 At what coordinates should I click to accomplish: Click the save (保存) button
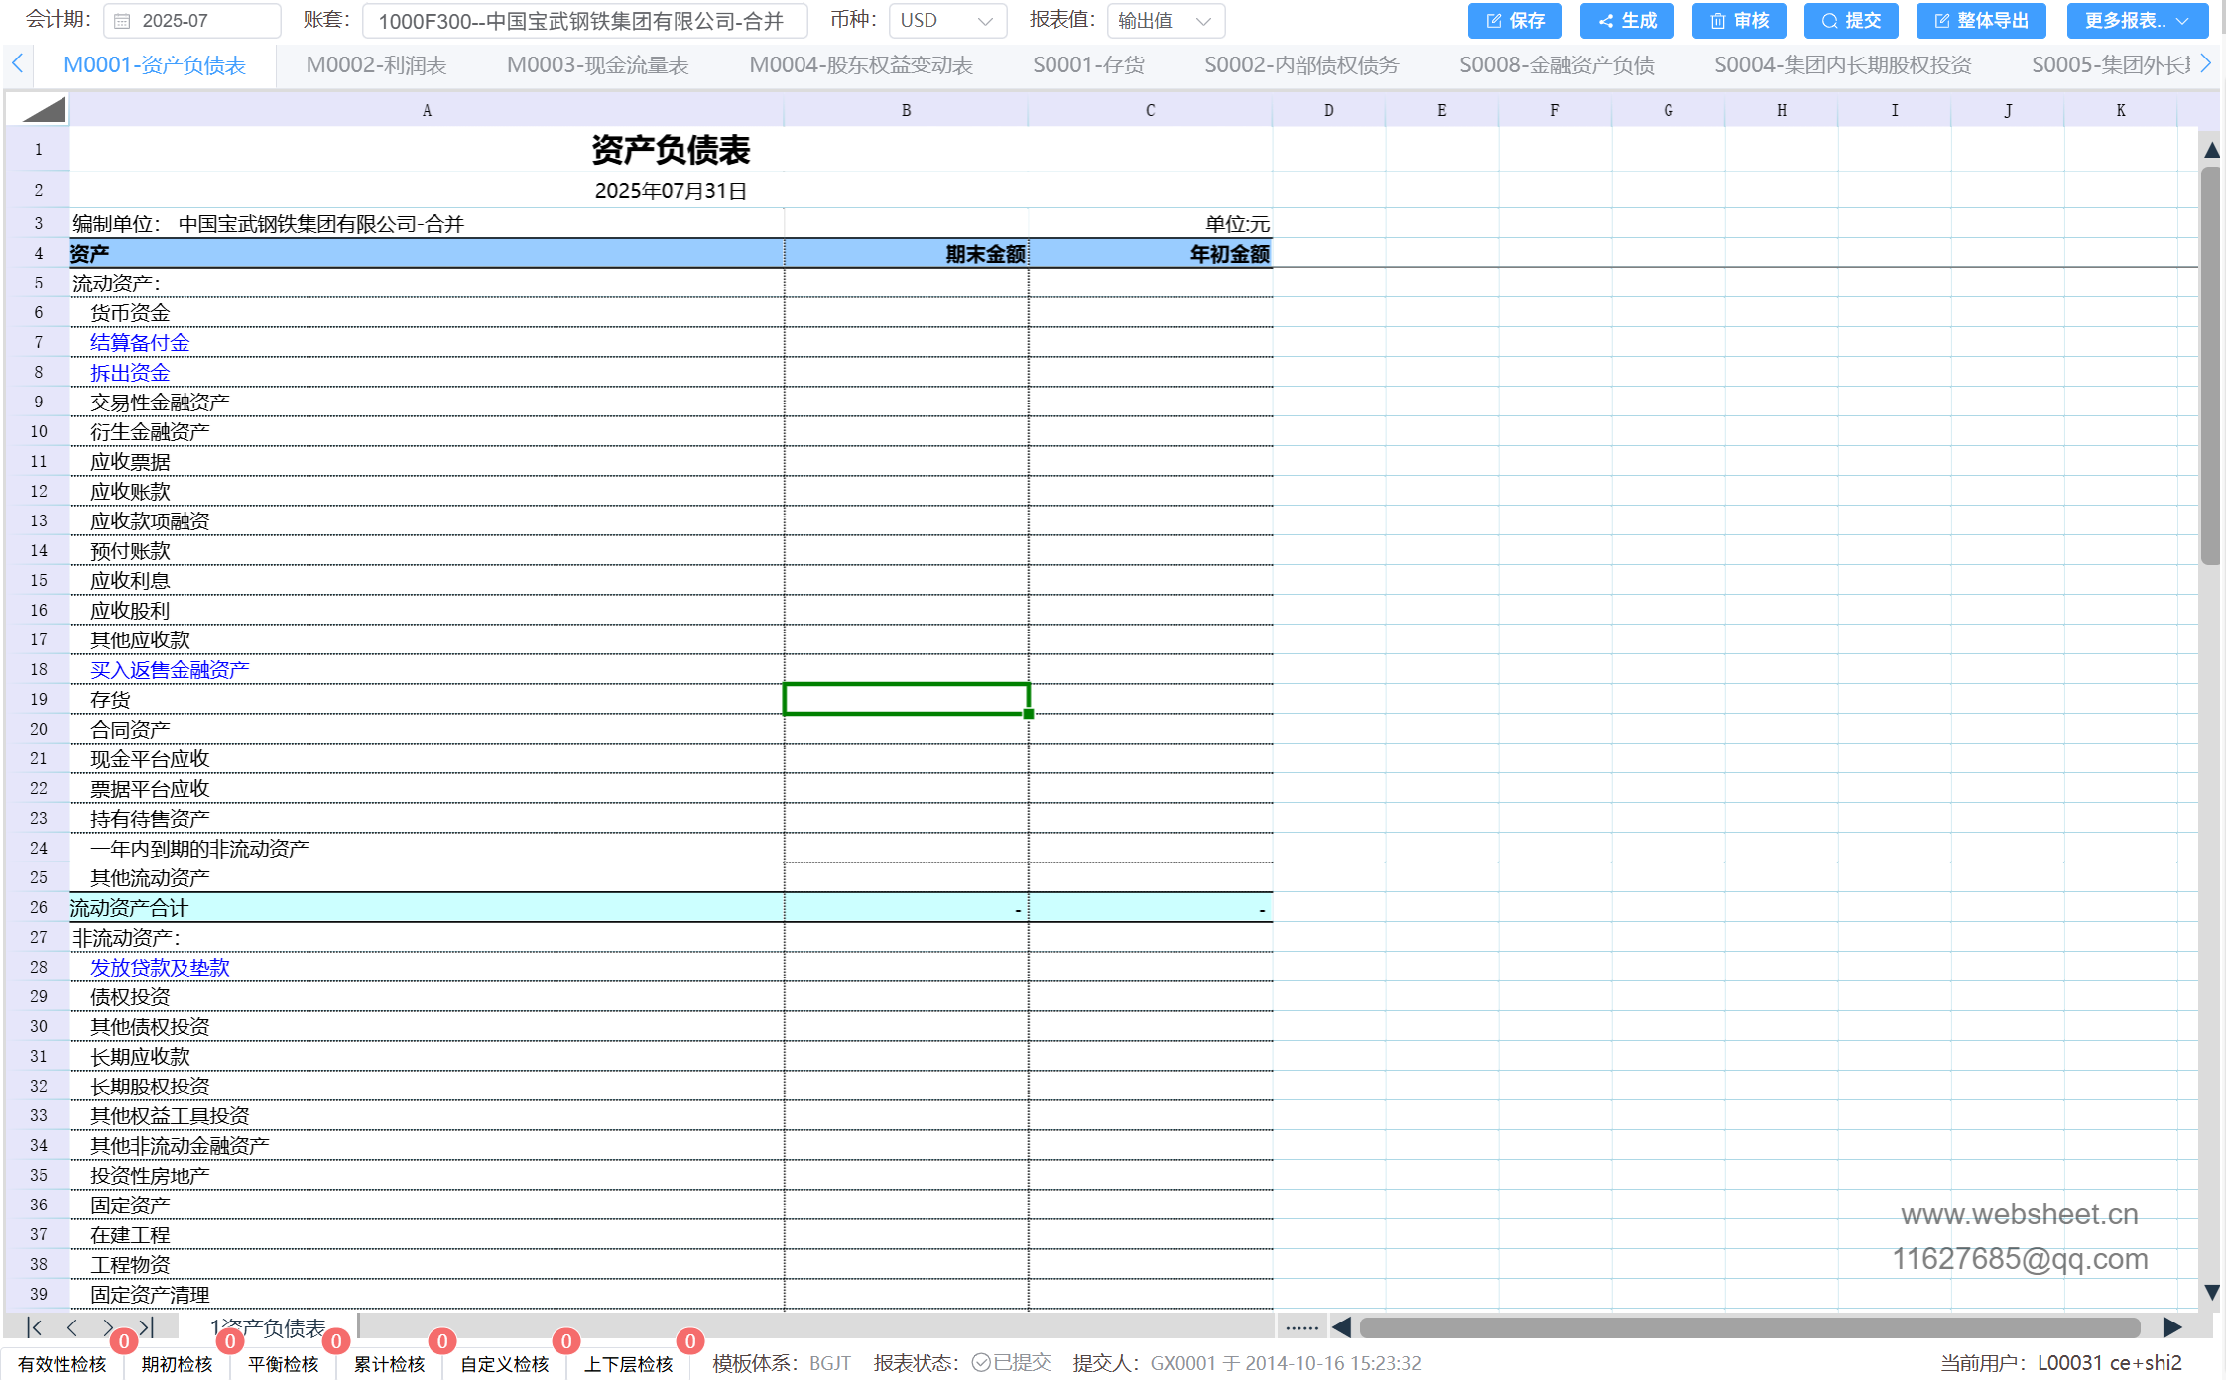pyautogui.click(x=1514, y=21)
